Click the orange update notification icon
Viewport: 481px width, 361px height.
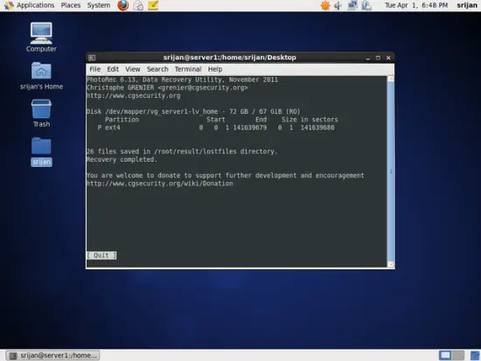[324, 5]
